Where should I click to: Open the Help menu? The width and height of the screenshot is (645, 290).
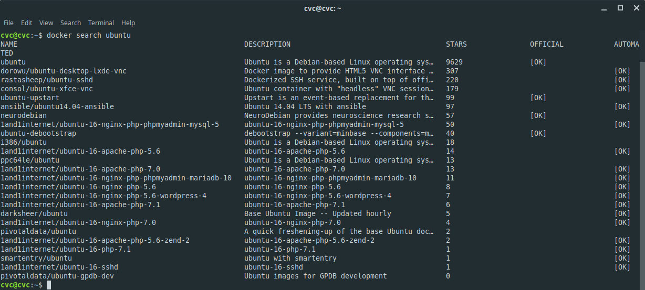(x=128, y=23)
